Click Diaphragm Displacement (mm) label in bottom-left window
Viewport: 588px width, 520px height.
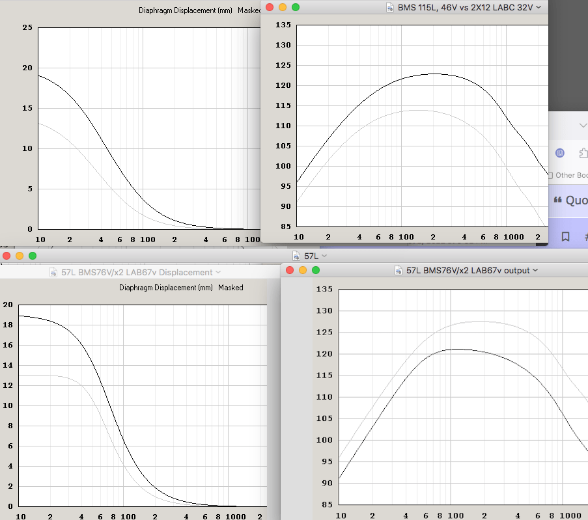pos(166,288)
